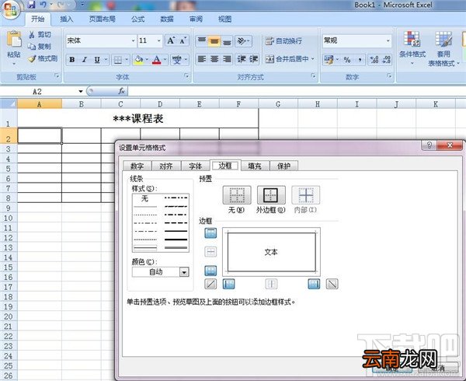Increase font size with larger A
Image resolution: width=466 pixels, height=381 pixels.
171,40
